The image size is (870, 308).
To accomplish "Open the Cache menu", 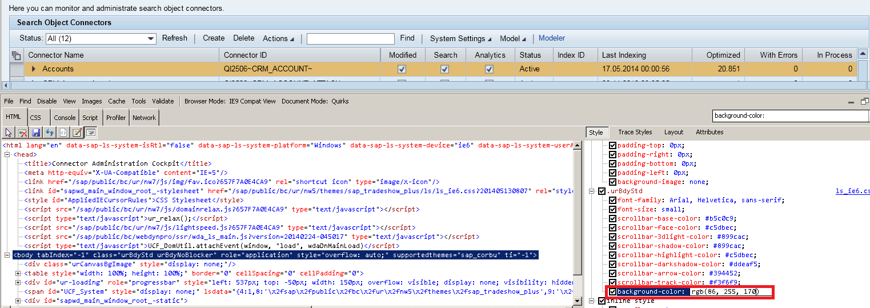I will tap(117, 101).
